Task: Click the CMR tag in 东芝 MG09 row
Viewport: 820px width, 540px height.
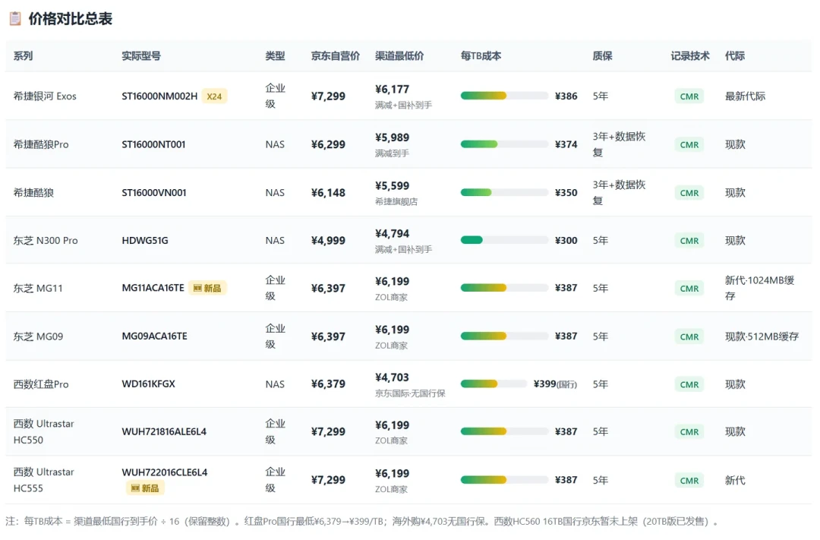Action: 689,336
